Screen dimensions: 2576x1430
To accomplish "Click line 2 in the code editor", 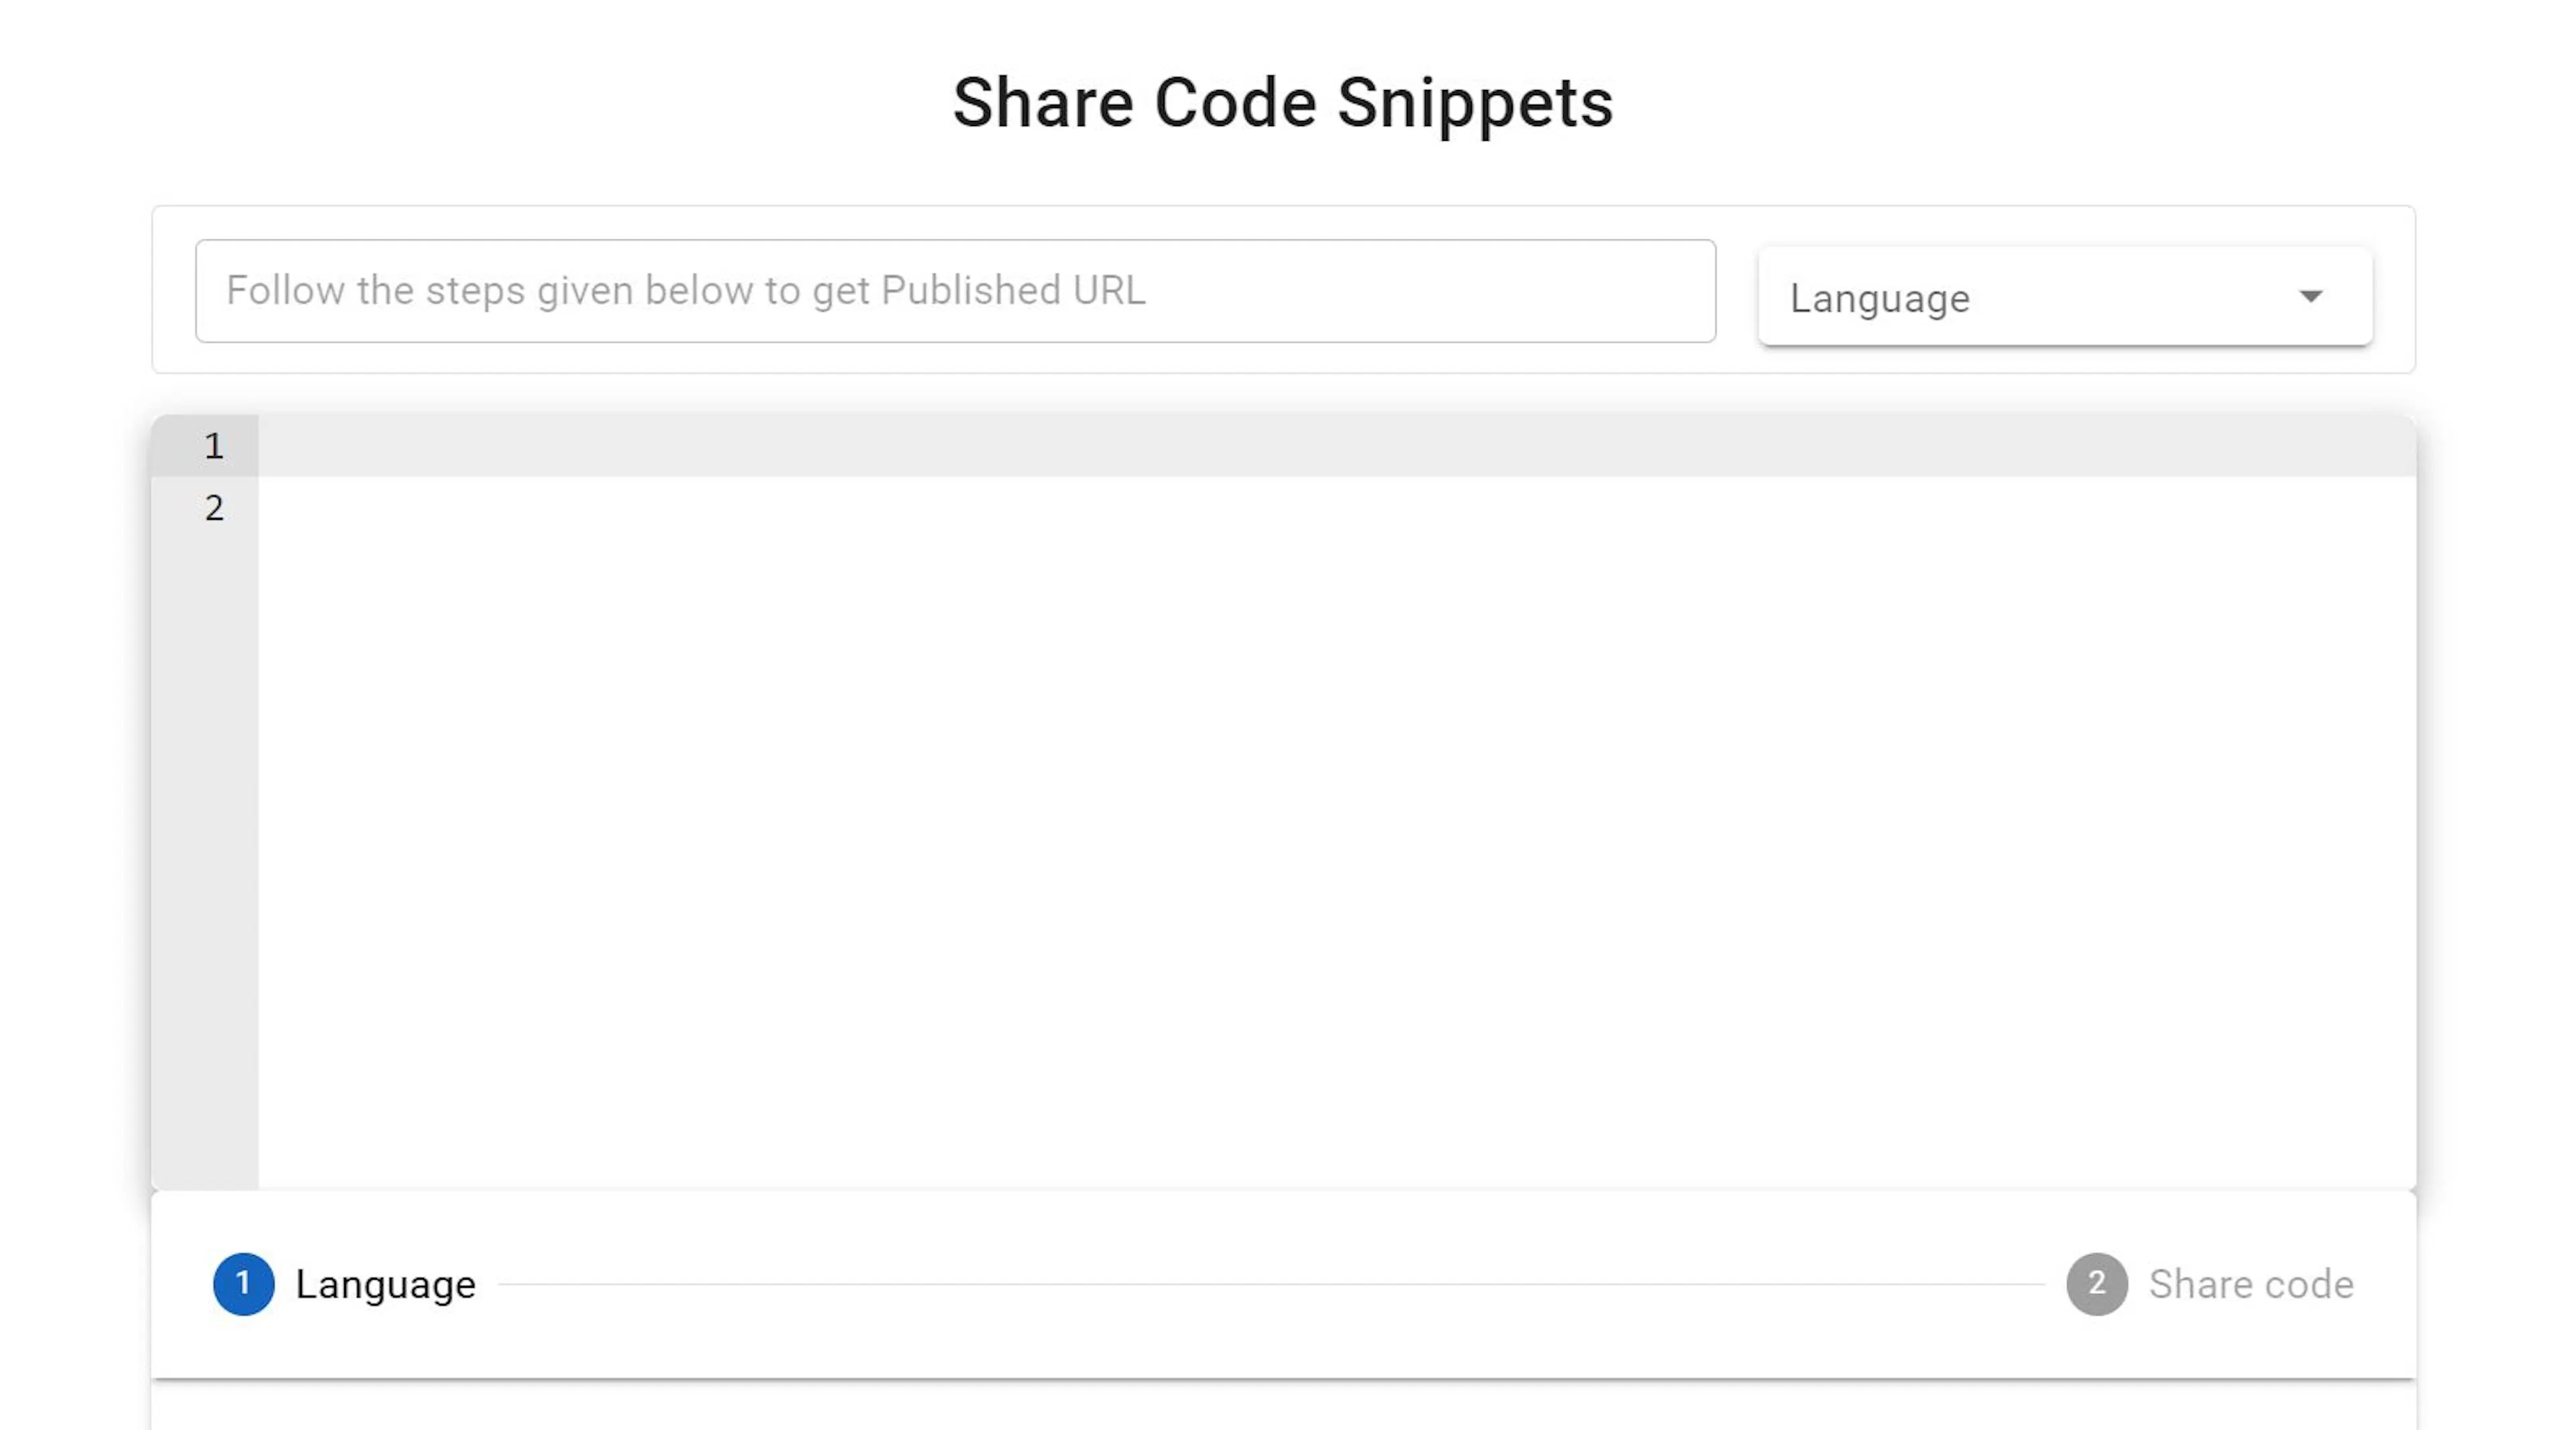I will pos(1337,508).
